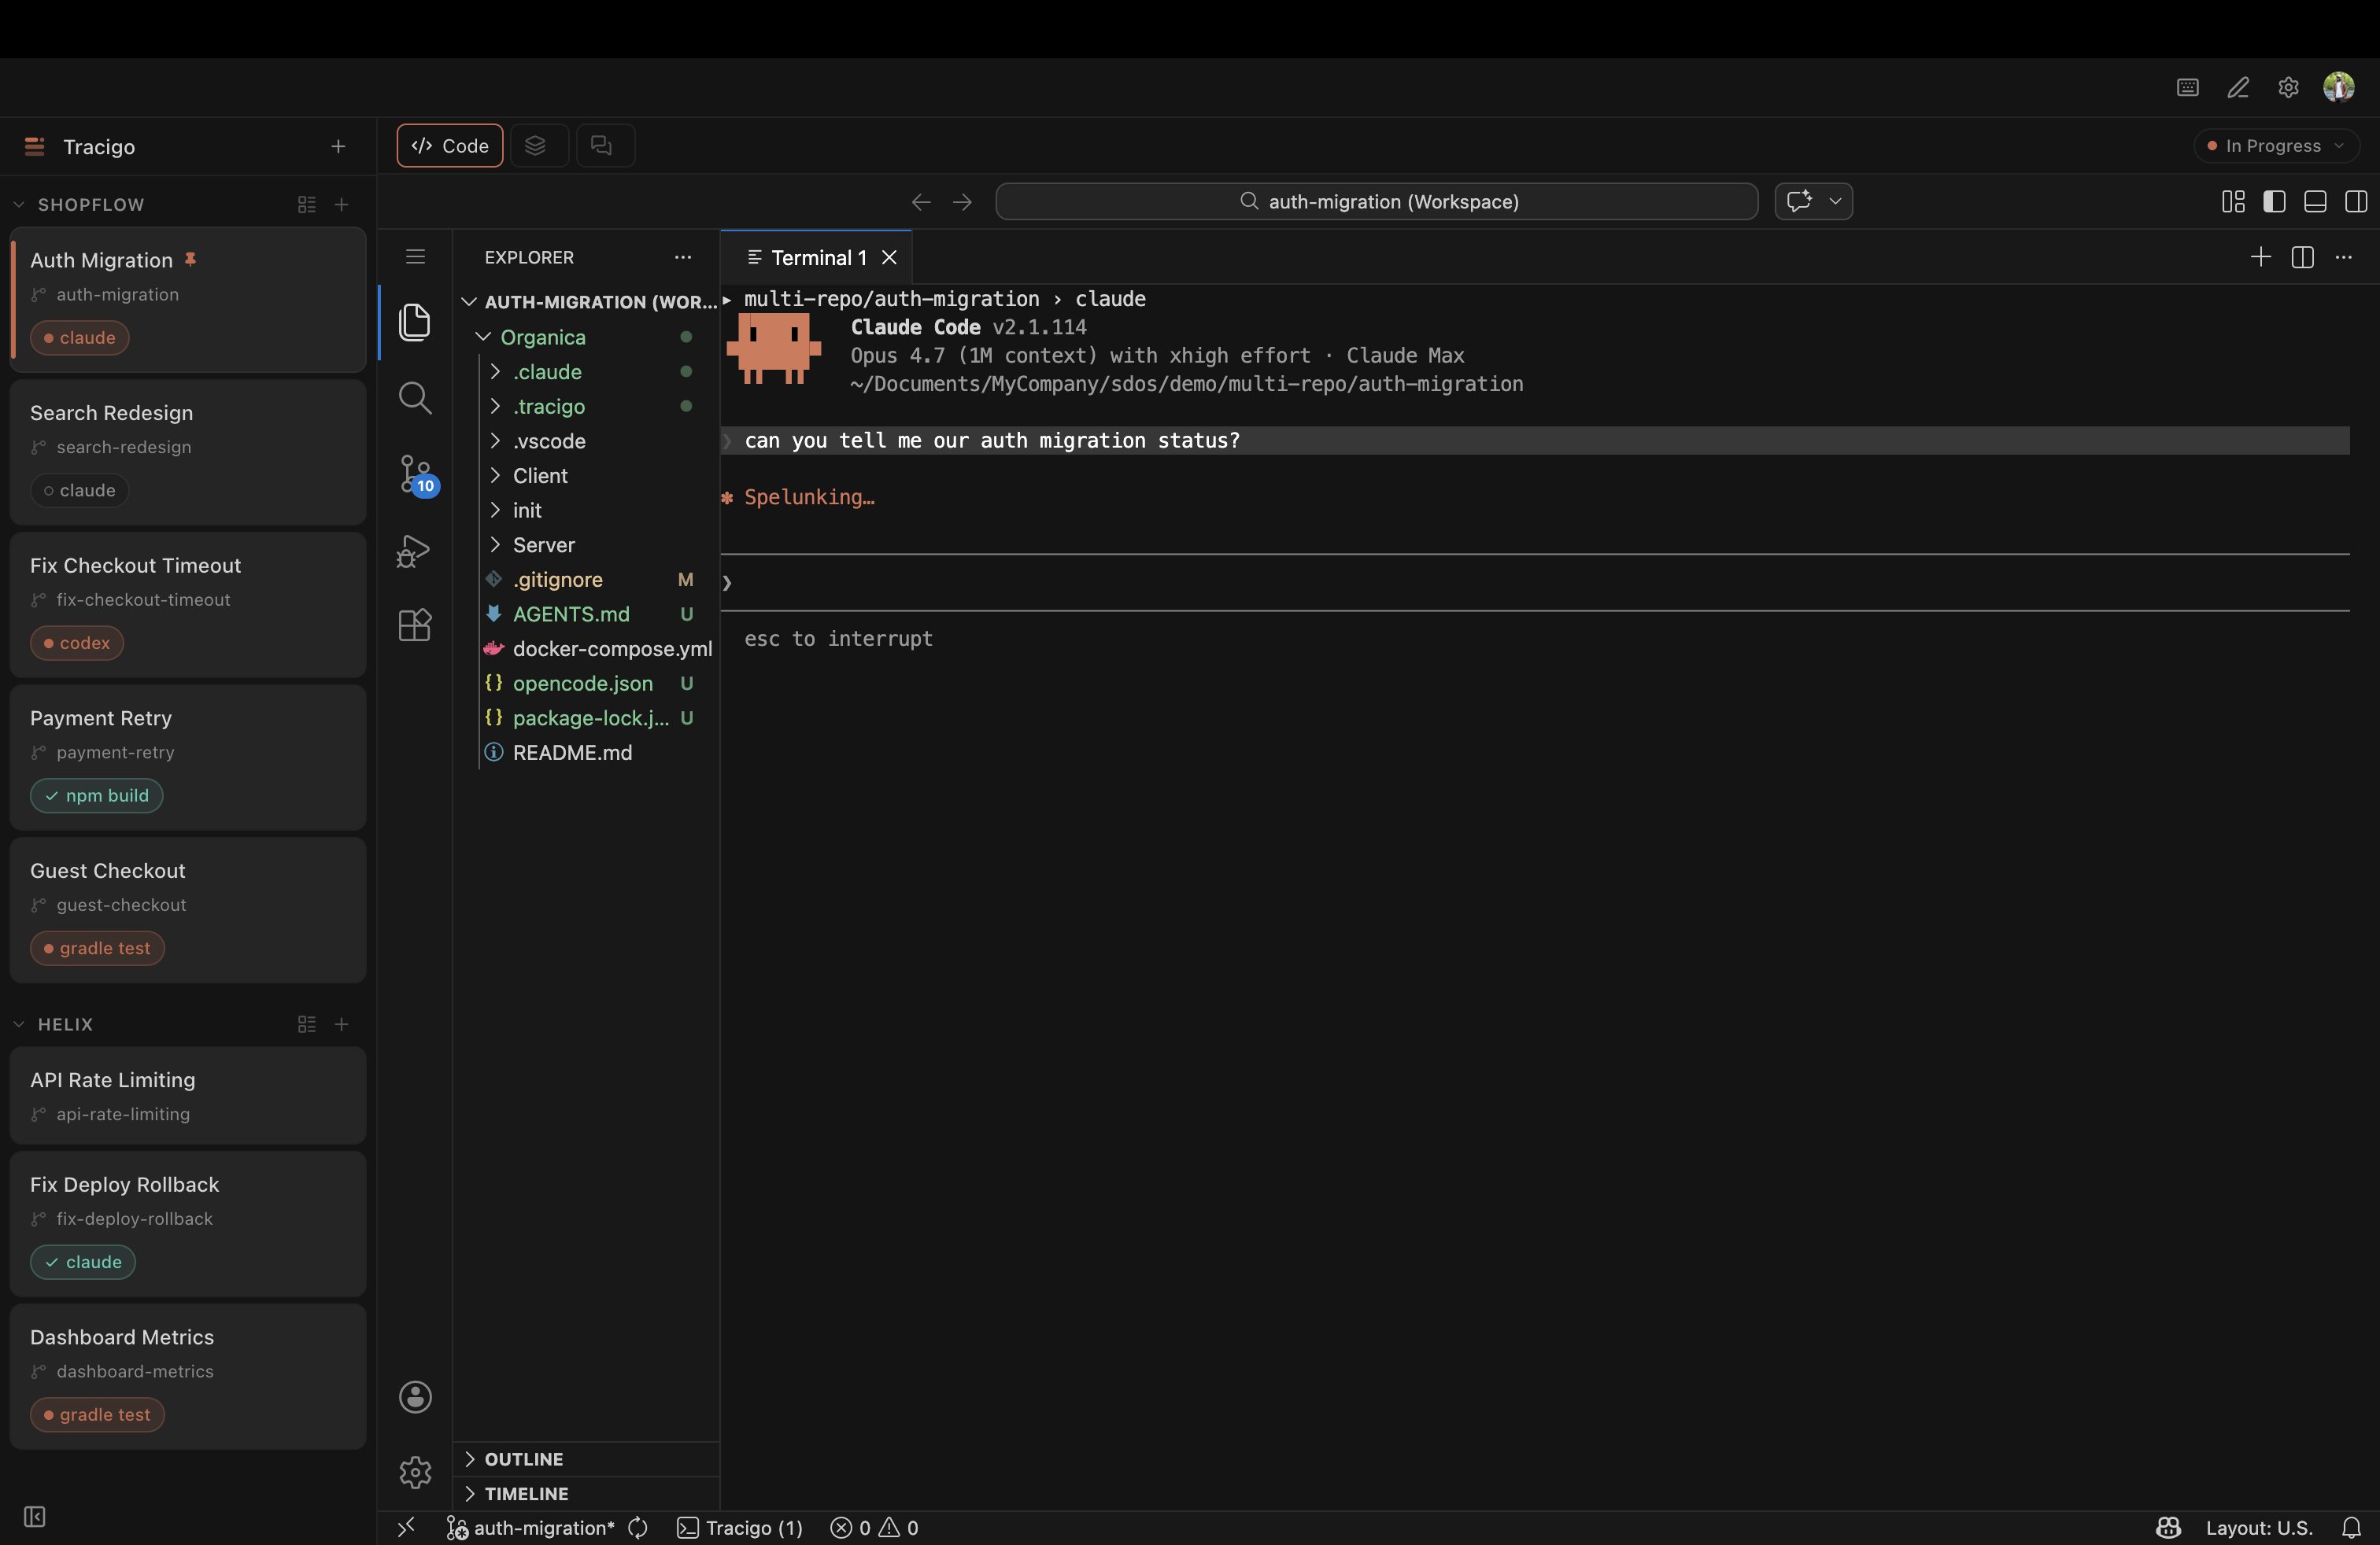Toggle the secondary side bar
2380x1545 pixels.
(x=2356, y=202)
